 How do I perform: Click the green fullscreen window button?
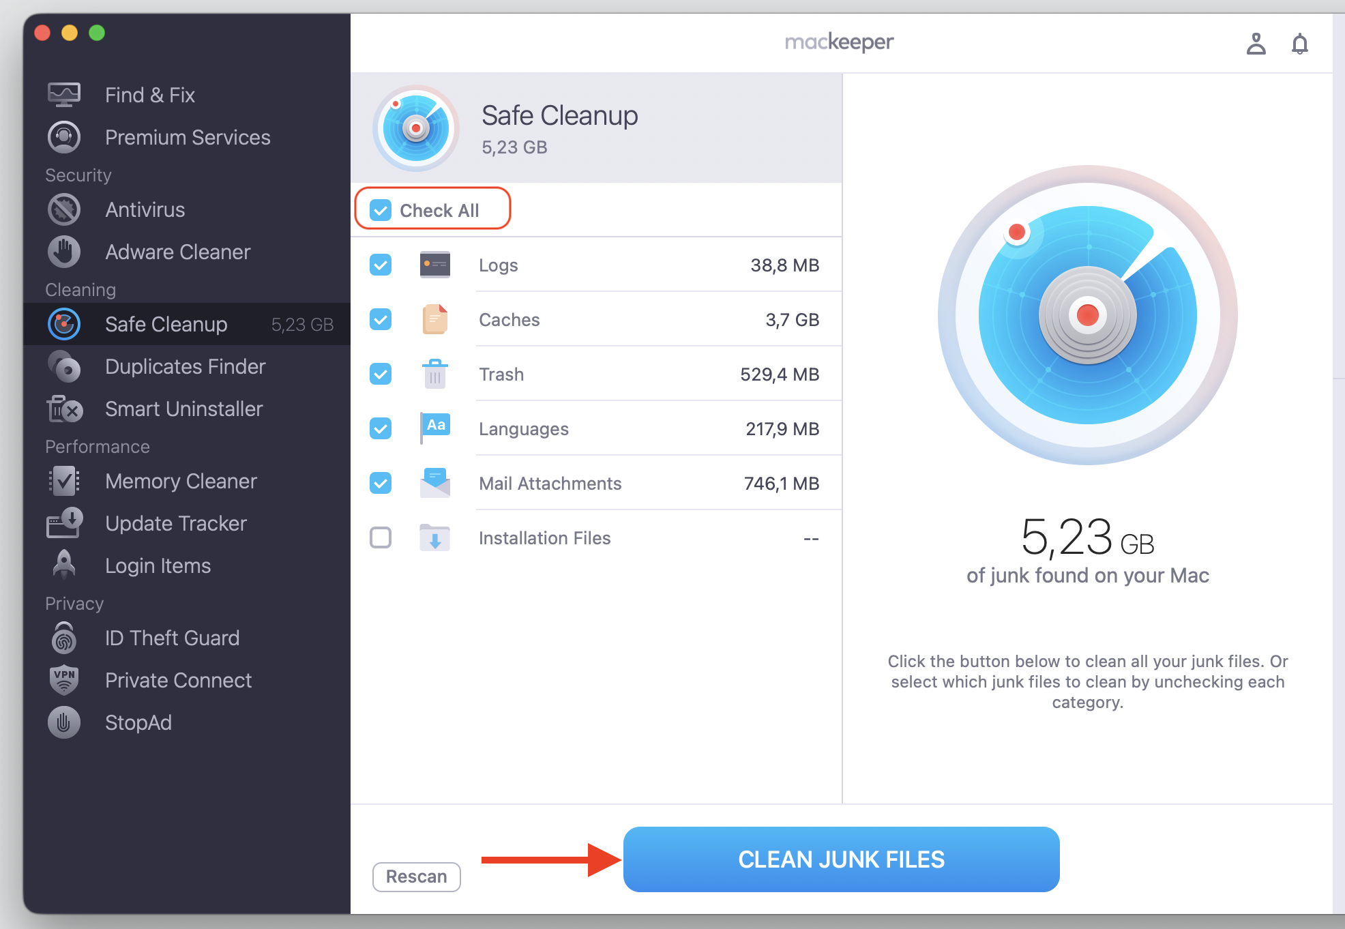pyautogui.click(x=97, y=32)
